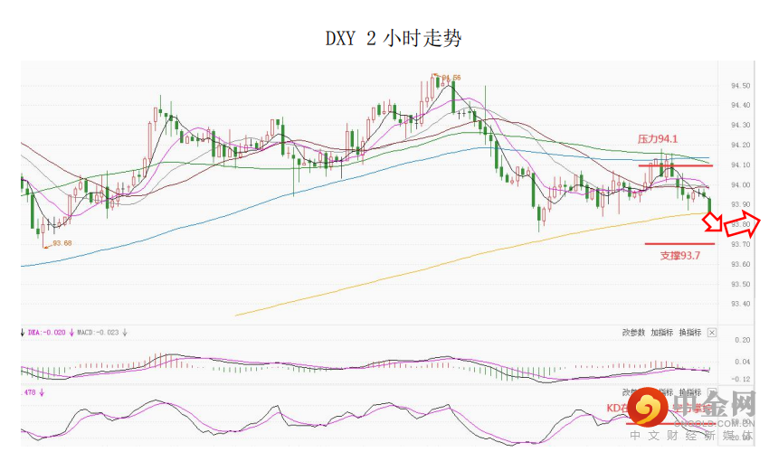Image resolution: width=769 pixels, height=452 pixels.
Task: Click the 93.40 price axis value
Action: coord(740,304)
